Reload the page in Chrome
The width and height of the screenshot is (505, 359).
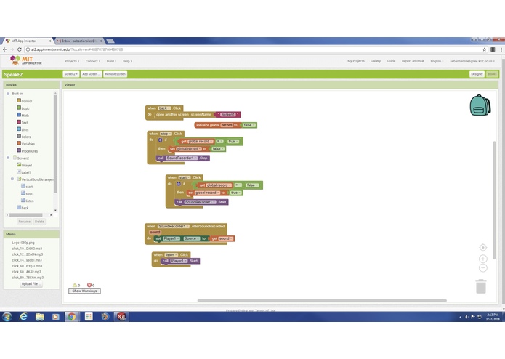[x=20, y=49]
